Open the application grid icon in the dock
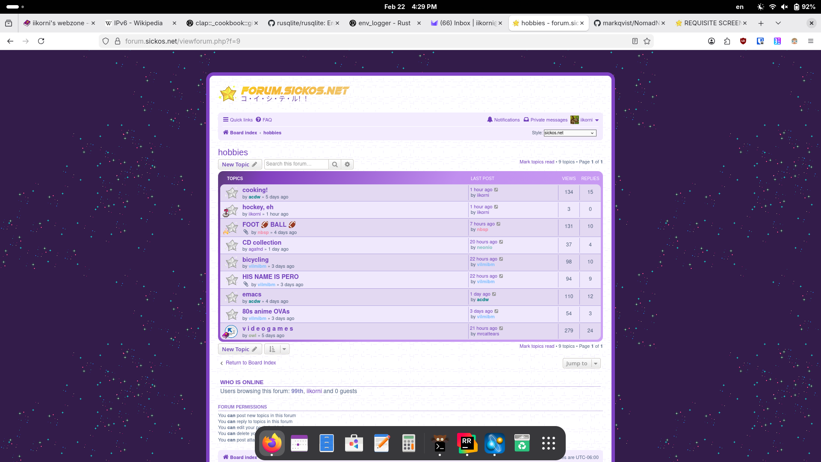The height and width of the screenshot is (462, 821). [x=549, y=443]
